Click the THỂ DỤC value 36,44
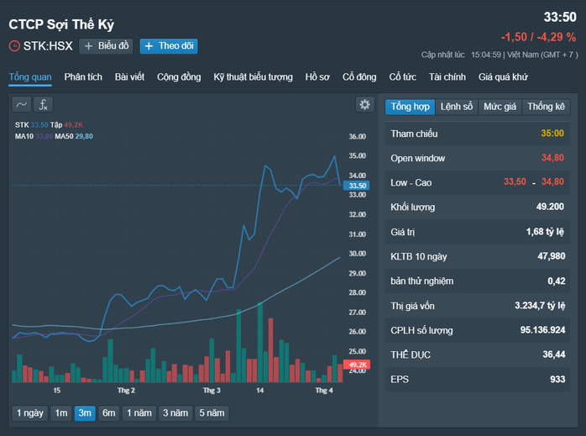Screen dimensions: 586x436 554,355
